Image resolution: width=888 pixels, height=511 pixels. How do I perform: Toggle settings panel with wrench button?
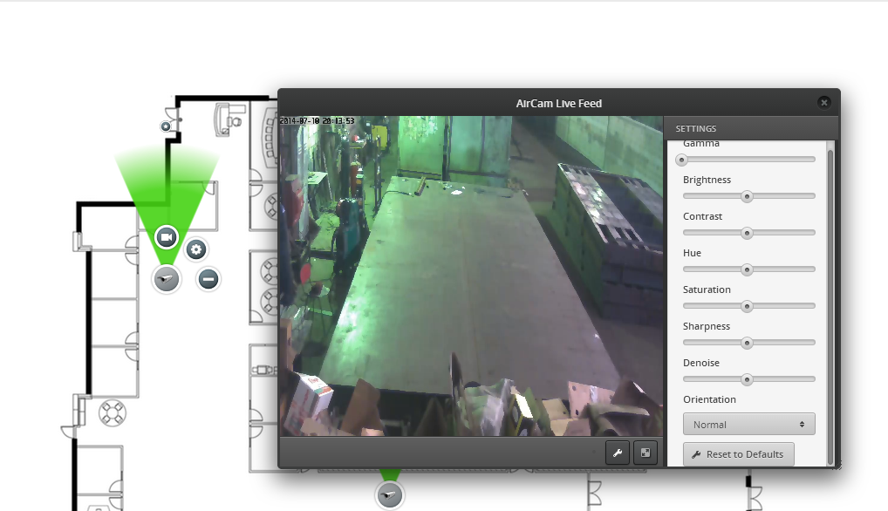point(617,453)
